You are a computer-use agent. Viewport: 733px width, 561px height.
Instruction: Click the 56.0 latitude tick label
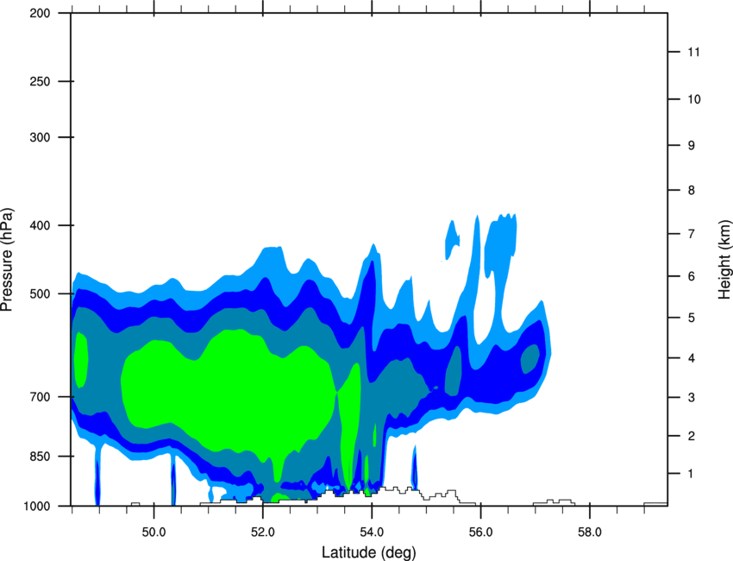[480, 532]
